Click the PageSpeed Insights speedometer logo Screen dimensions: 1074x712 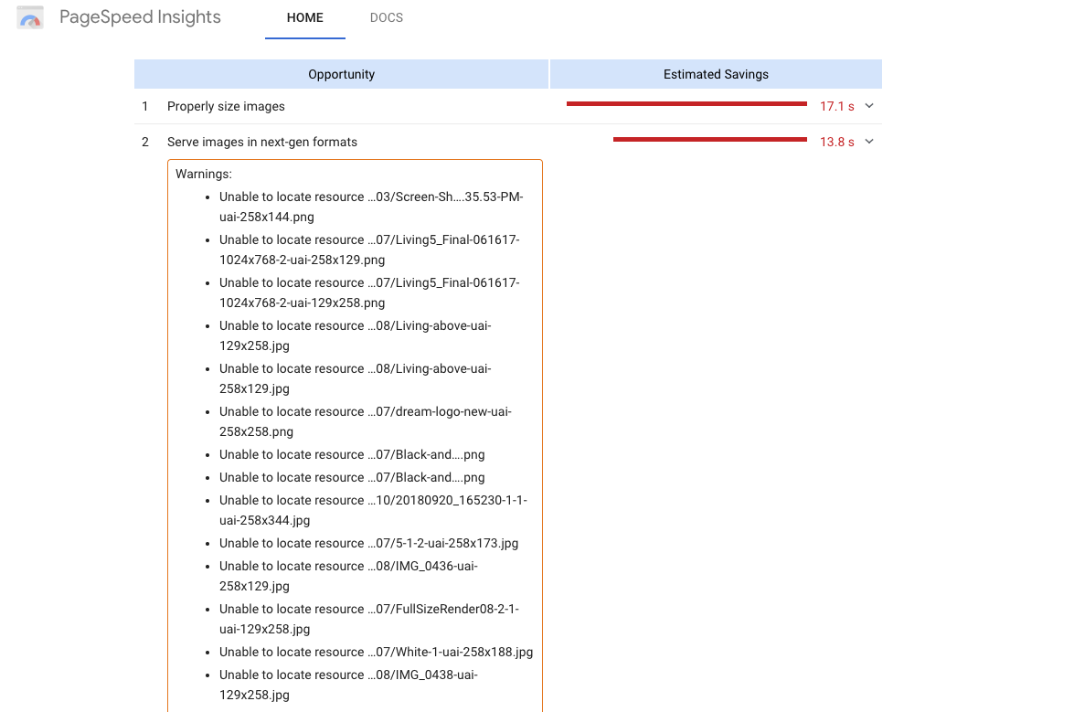coord(30,17)
